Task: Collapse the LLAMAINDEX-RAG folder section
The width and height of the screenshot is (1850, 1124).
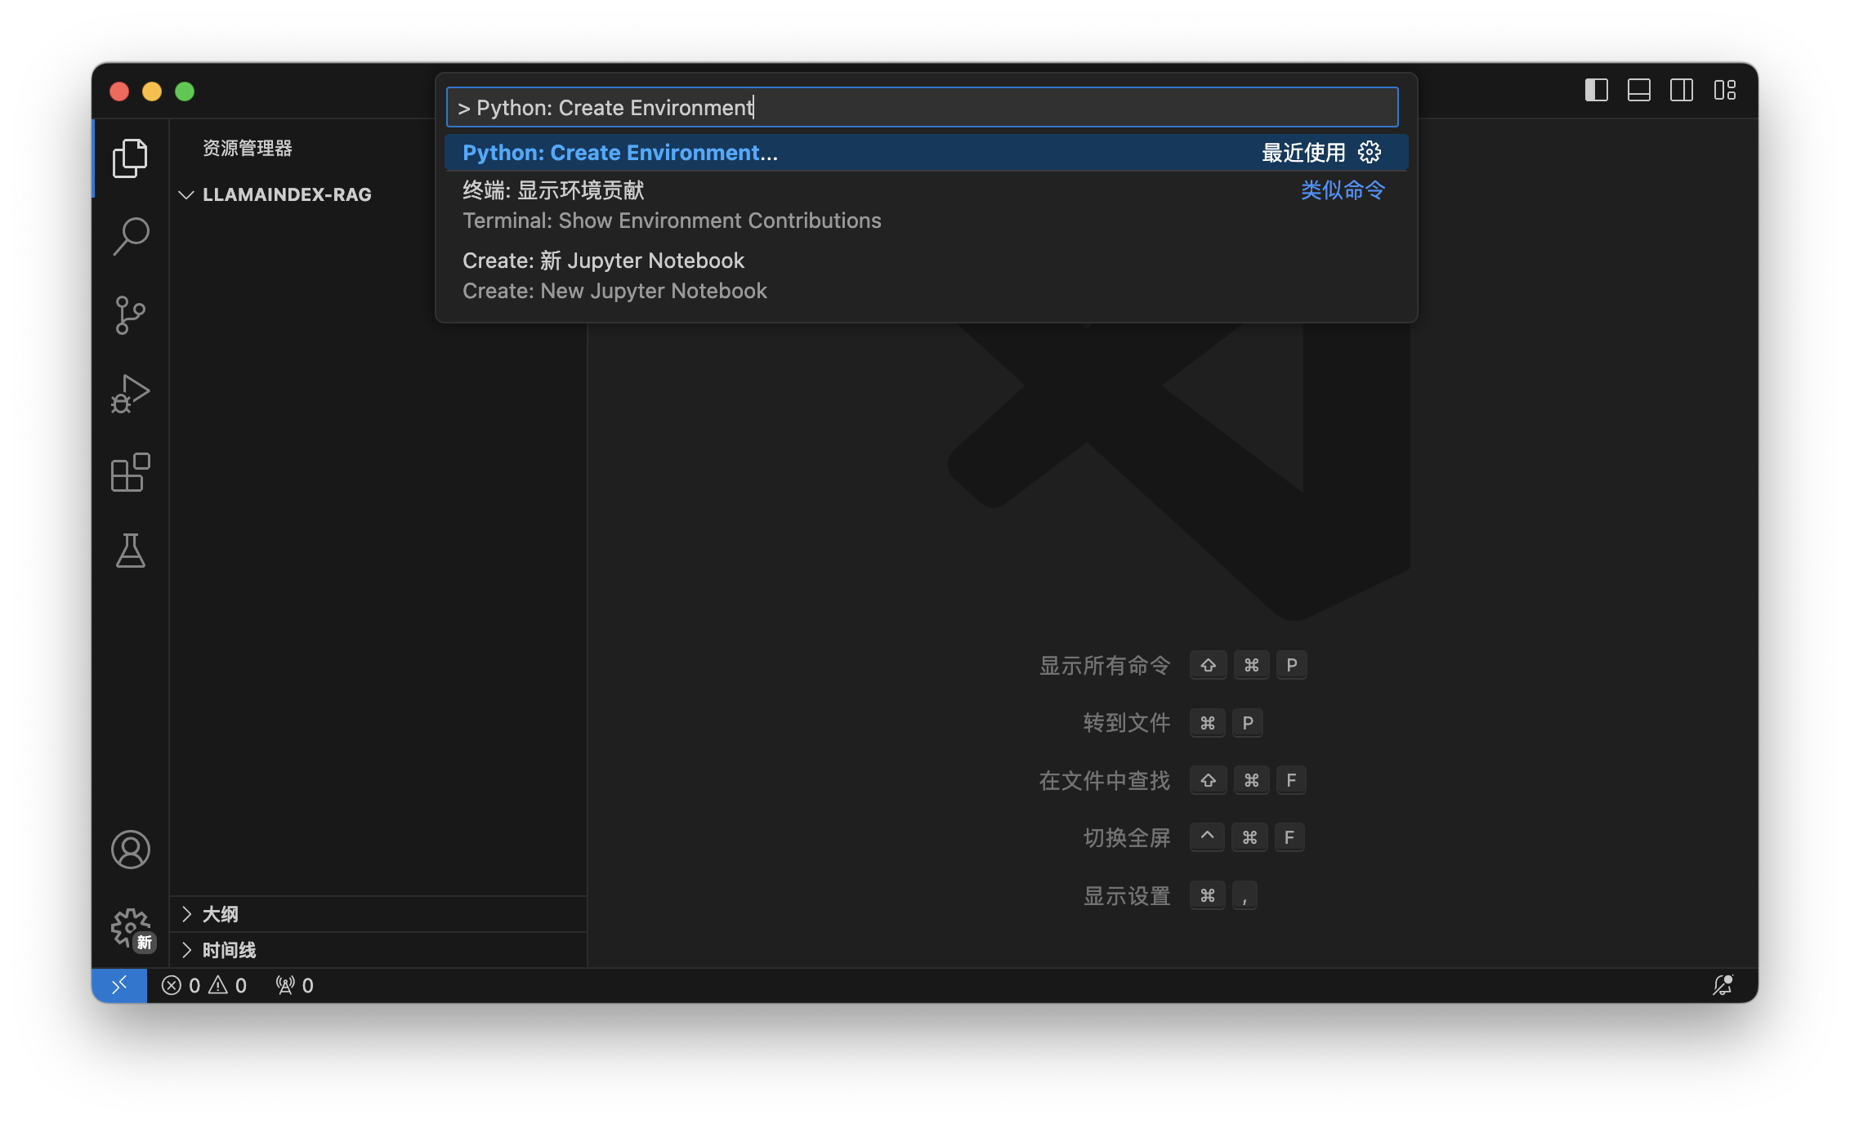Action: click(186, 194)
